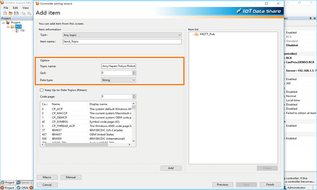Click the Project root icon in tree
The image size is (317, 190).
[x=8, y=23]
